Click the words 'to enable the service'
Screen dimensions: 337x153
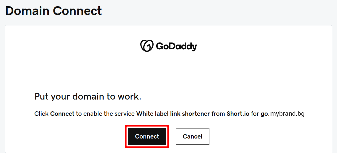[105, 114]
